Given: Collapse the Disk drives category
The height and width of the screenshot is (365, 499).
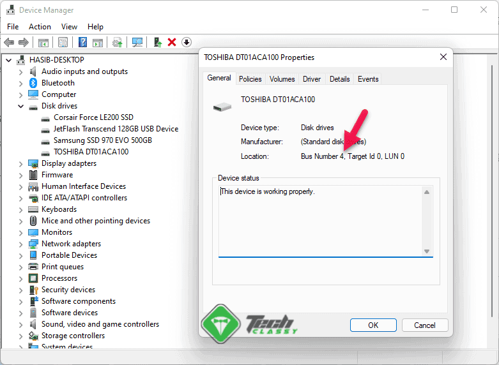Looking at the screenshot, I should pyautogui.click(x=20, y=106).
